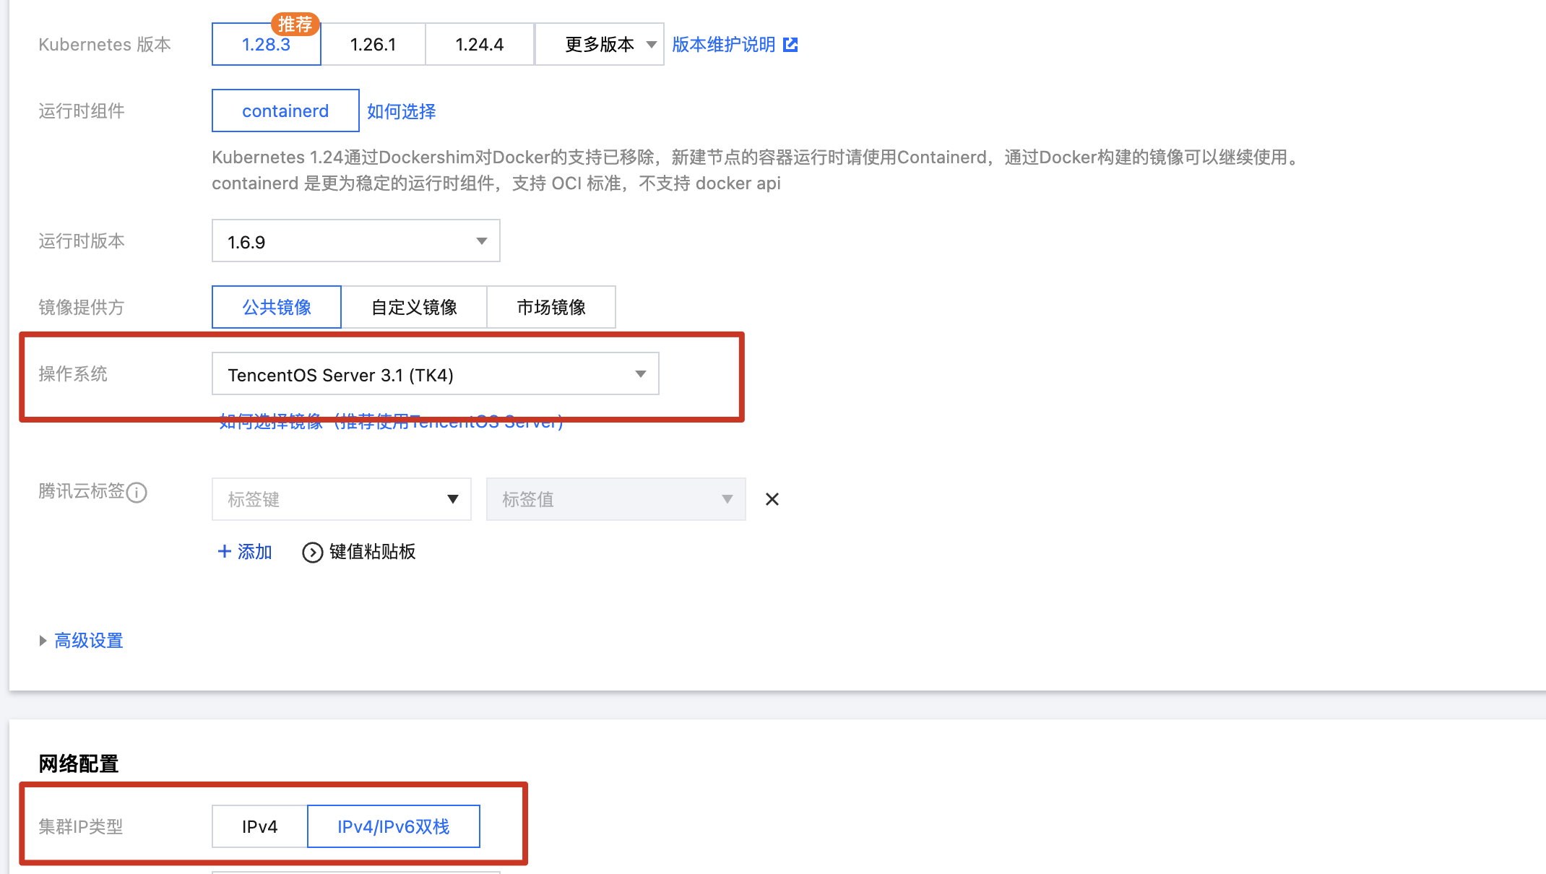Image resolution: width=1546 pixels, height=874 pixels.
Task: Remove the tag row with X icon
Action: [772, 499]
